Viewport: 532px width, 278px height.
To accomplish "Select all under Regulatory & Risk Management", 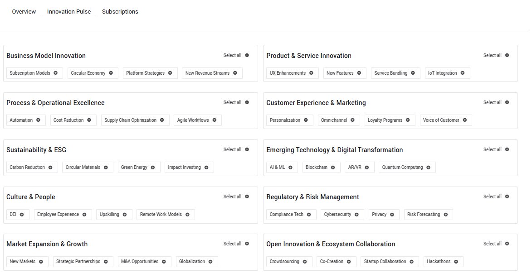I will pyautogui.click(x=496, y=197).
